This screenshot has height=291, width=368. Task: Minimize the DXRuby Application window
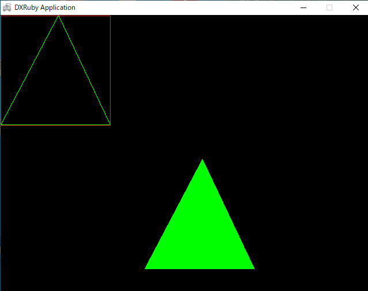[x=303, y=7]
